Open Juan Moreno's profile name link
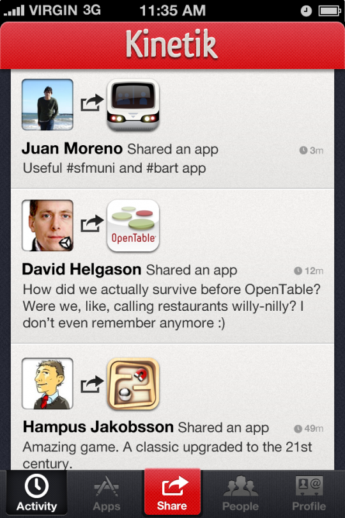 click(72, 148)
